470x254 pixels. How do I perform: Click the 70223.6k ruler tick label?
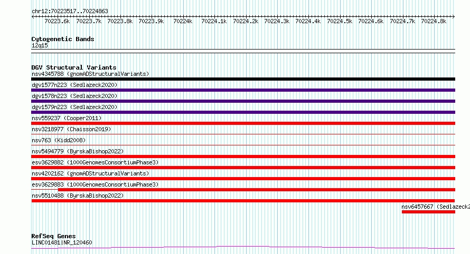57,21
